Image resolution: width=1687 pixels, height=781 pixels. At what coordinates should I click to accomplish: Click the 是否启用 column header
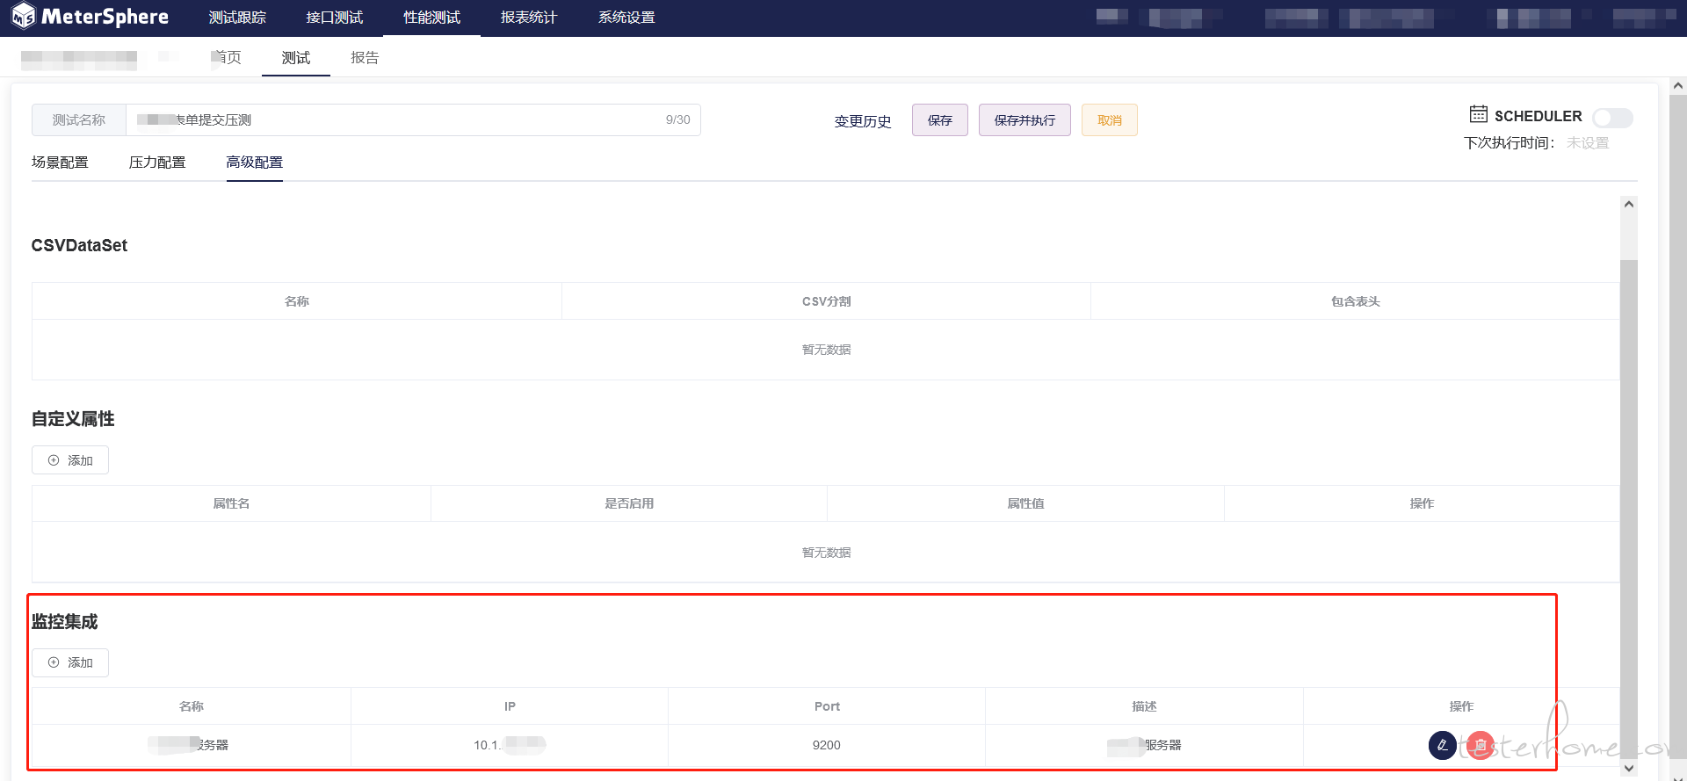pyautogui.click(x=629, y=503)
